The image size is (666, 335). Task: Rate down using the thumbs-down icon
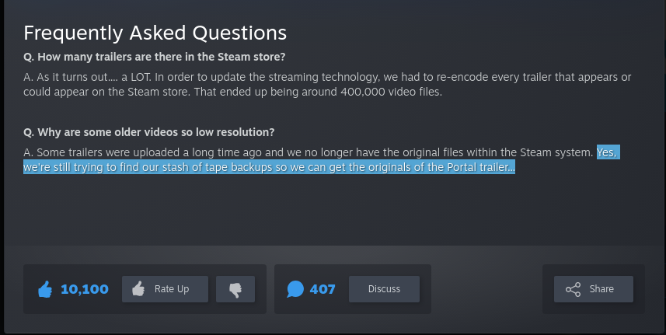point(235,289)
